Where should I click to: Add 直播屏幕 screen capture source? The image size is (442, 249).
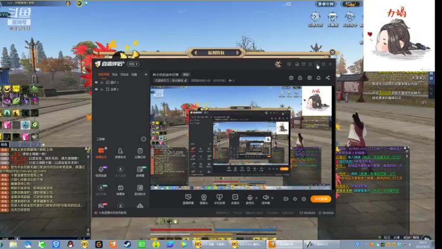188,199
